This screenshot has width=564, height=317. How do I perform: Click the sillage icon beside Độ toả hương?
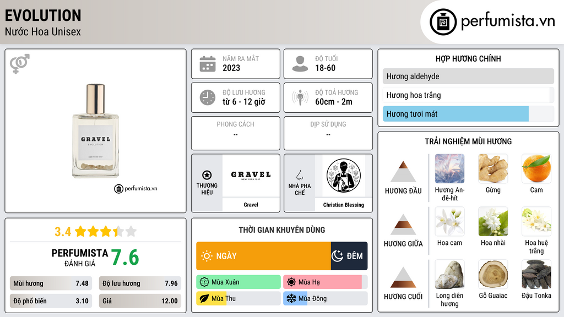point(300,97)
